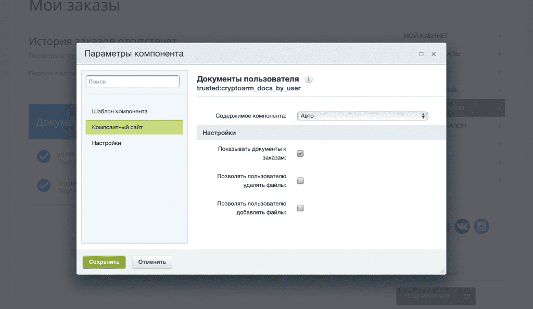This screenshot has width=533, height=309.
Task: Open the Содержимое компонента dropdown
Action: coord(362,116)
